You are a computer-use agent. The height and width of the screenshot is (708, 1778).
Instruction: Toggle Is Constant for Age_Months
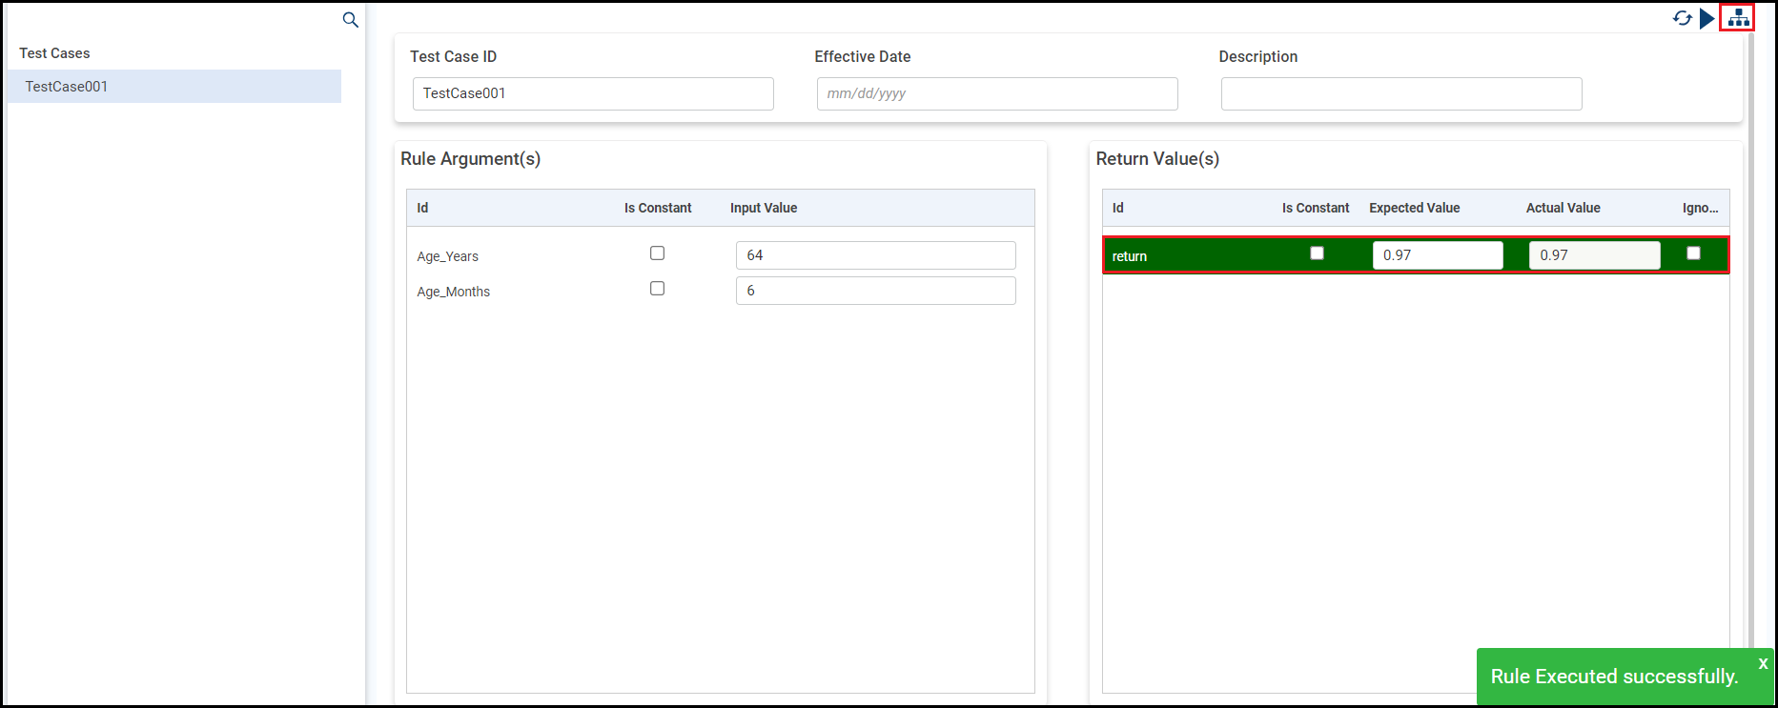657,289
